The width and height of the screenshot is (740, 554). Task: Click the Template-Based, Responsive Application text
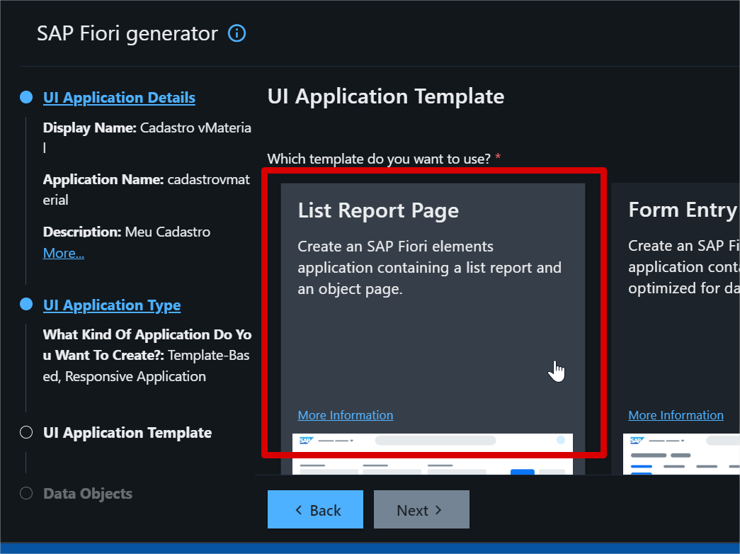click(x=147, y=366)
